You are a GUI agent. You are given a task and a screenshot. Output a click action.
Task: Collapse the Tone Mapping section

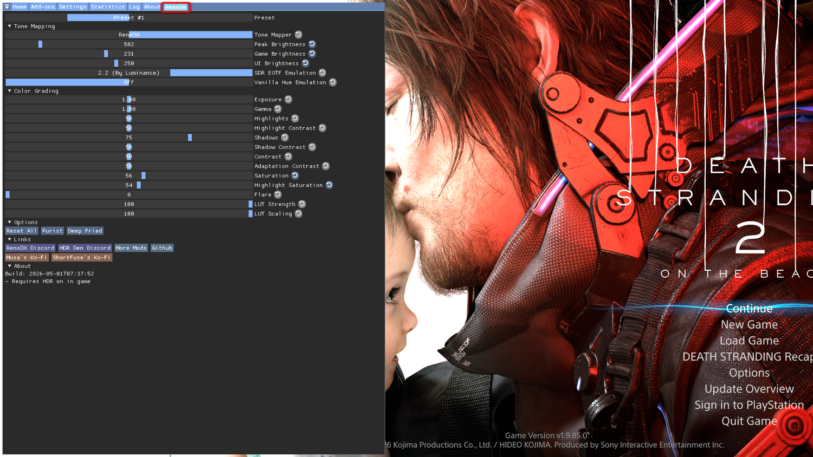point(9,26)
